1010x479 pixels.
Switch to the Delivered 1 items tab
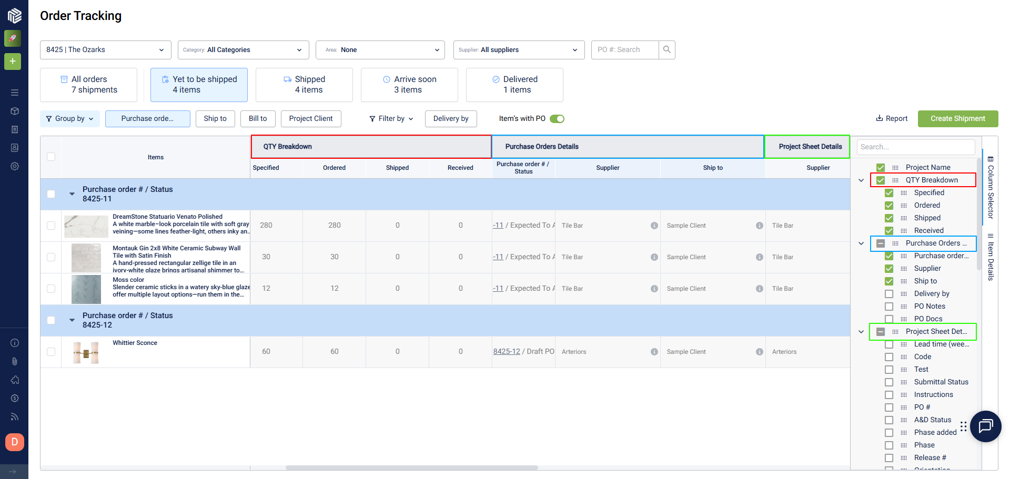pos(514,85)
